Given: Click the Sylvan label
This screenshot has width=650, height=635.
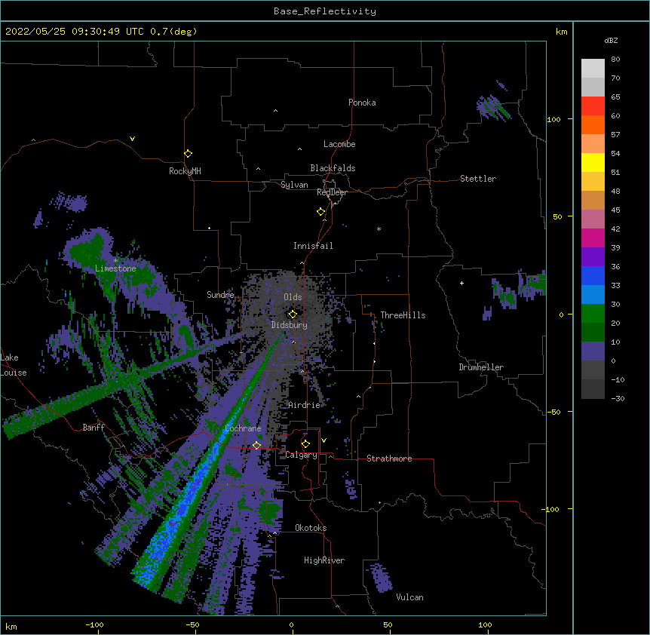Looking at the screenshot, I should 294,185.
